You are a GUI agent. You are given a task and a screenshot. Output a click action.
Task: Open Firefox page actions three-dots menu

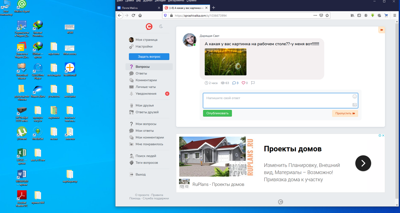[x=315, y=15]
